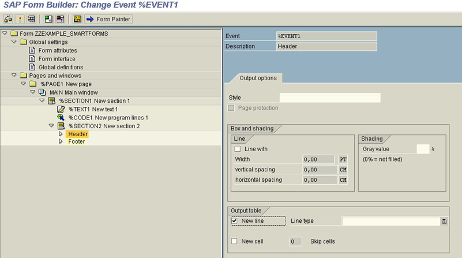Expand the Header node in the tree

pyautogui.click(x=61, y=134)
